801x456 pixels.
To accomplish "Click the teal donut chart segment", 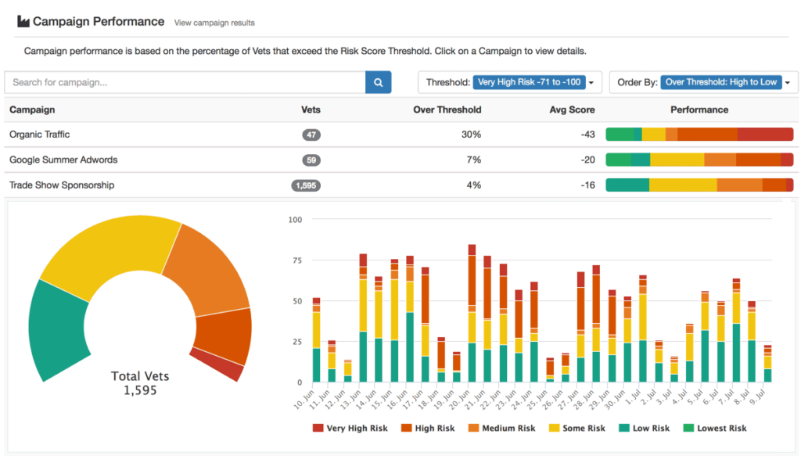I will pos(56,329).
